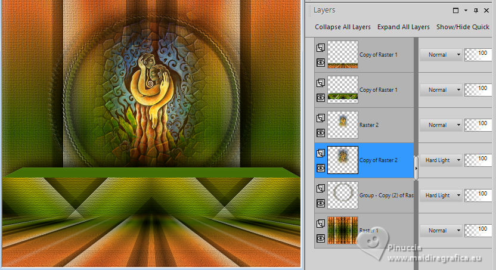
Task: Open blend mode dropdown for second Copy of Raster 1
Action: point(441,90)
